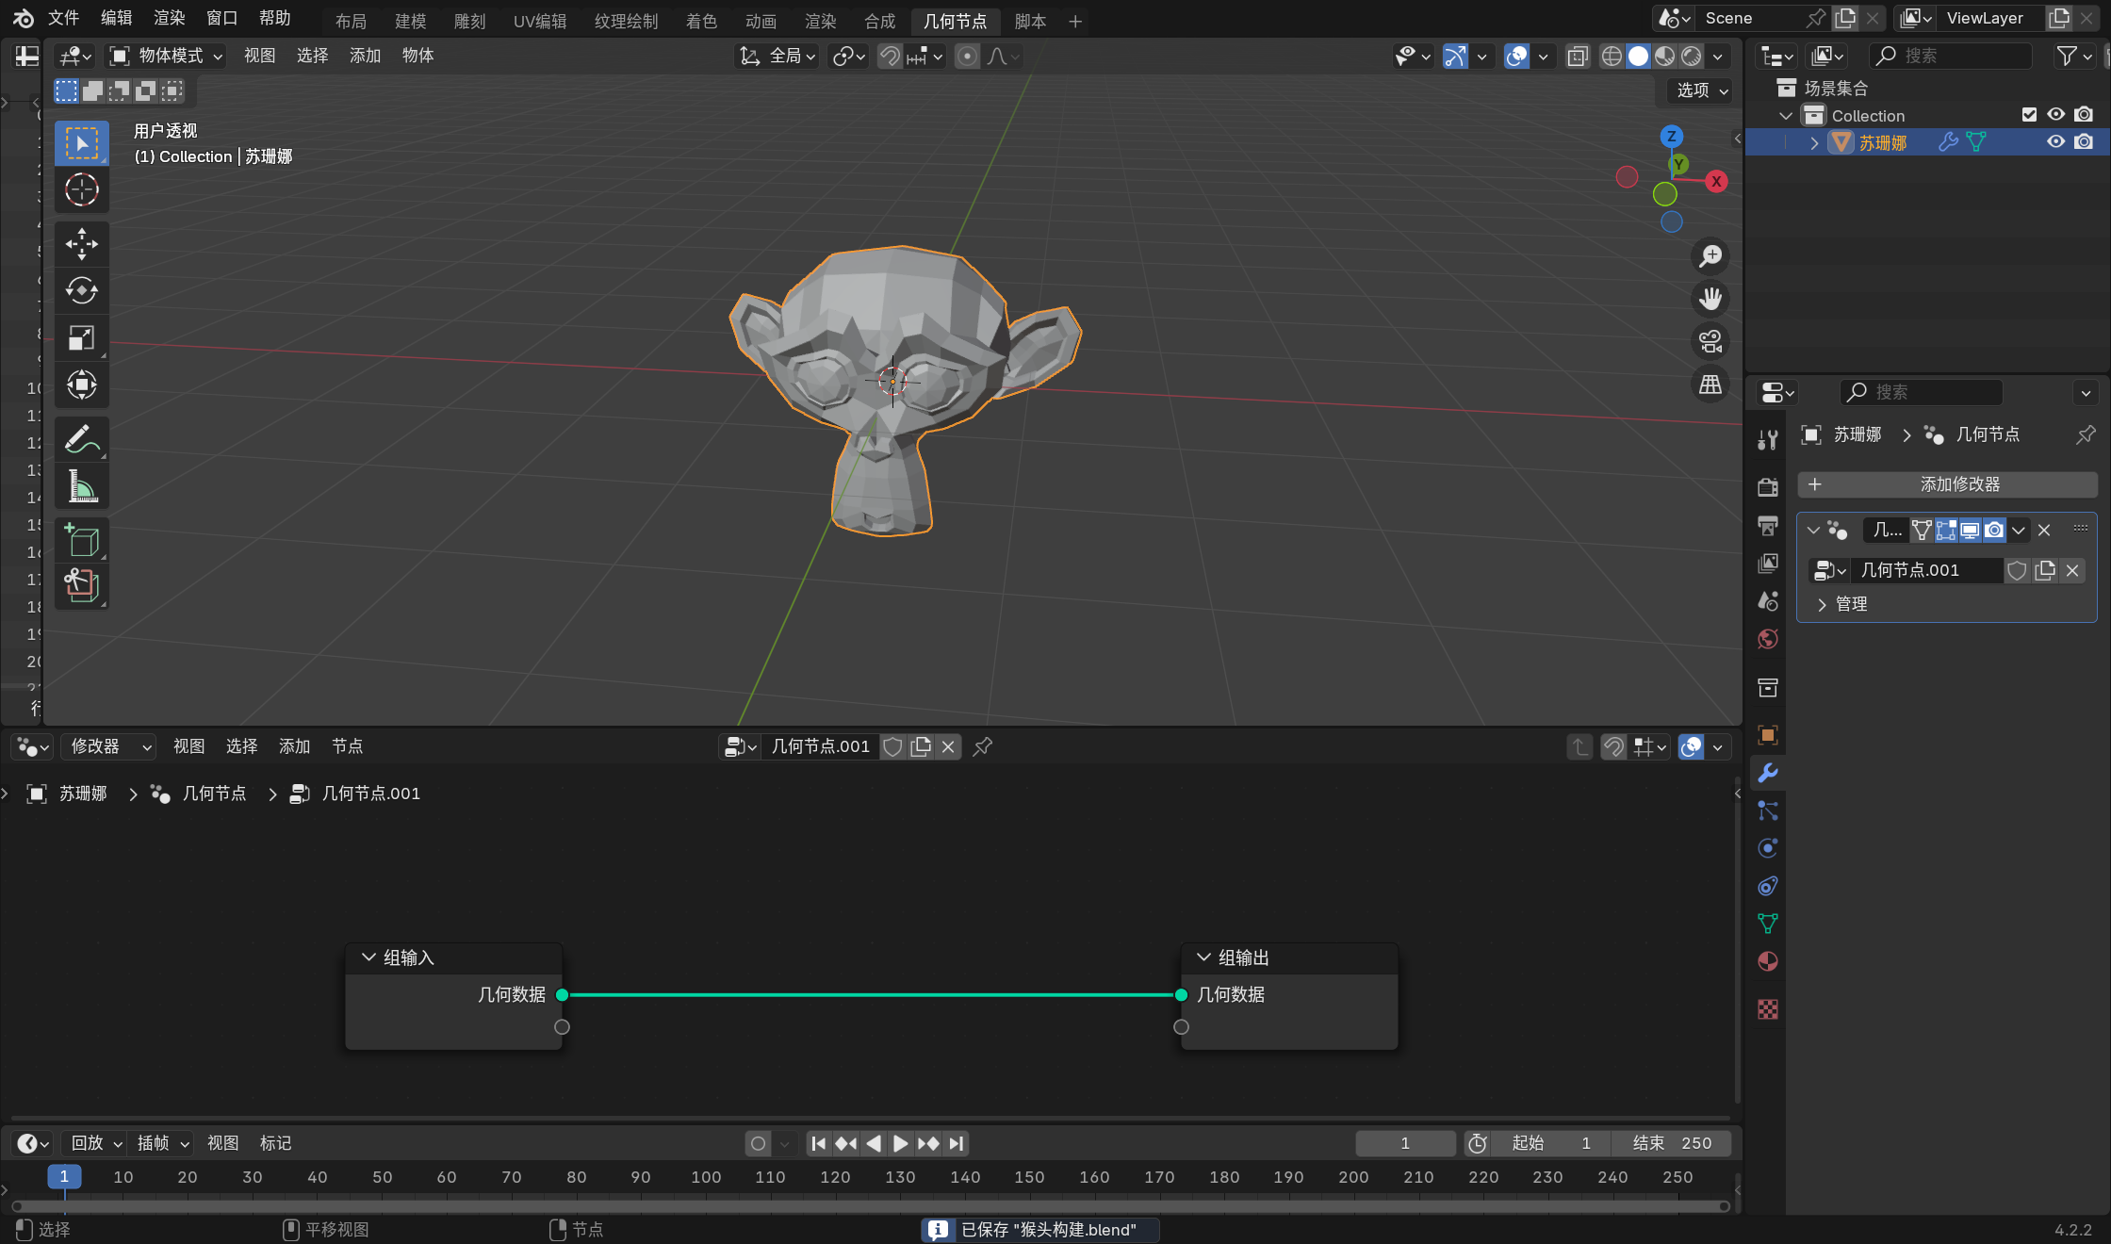Toggle X-ray view in viewport
Image resolution: width=2111 pixels, height=1244 pixels.
pos(1578,57)
